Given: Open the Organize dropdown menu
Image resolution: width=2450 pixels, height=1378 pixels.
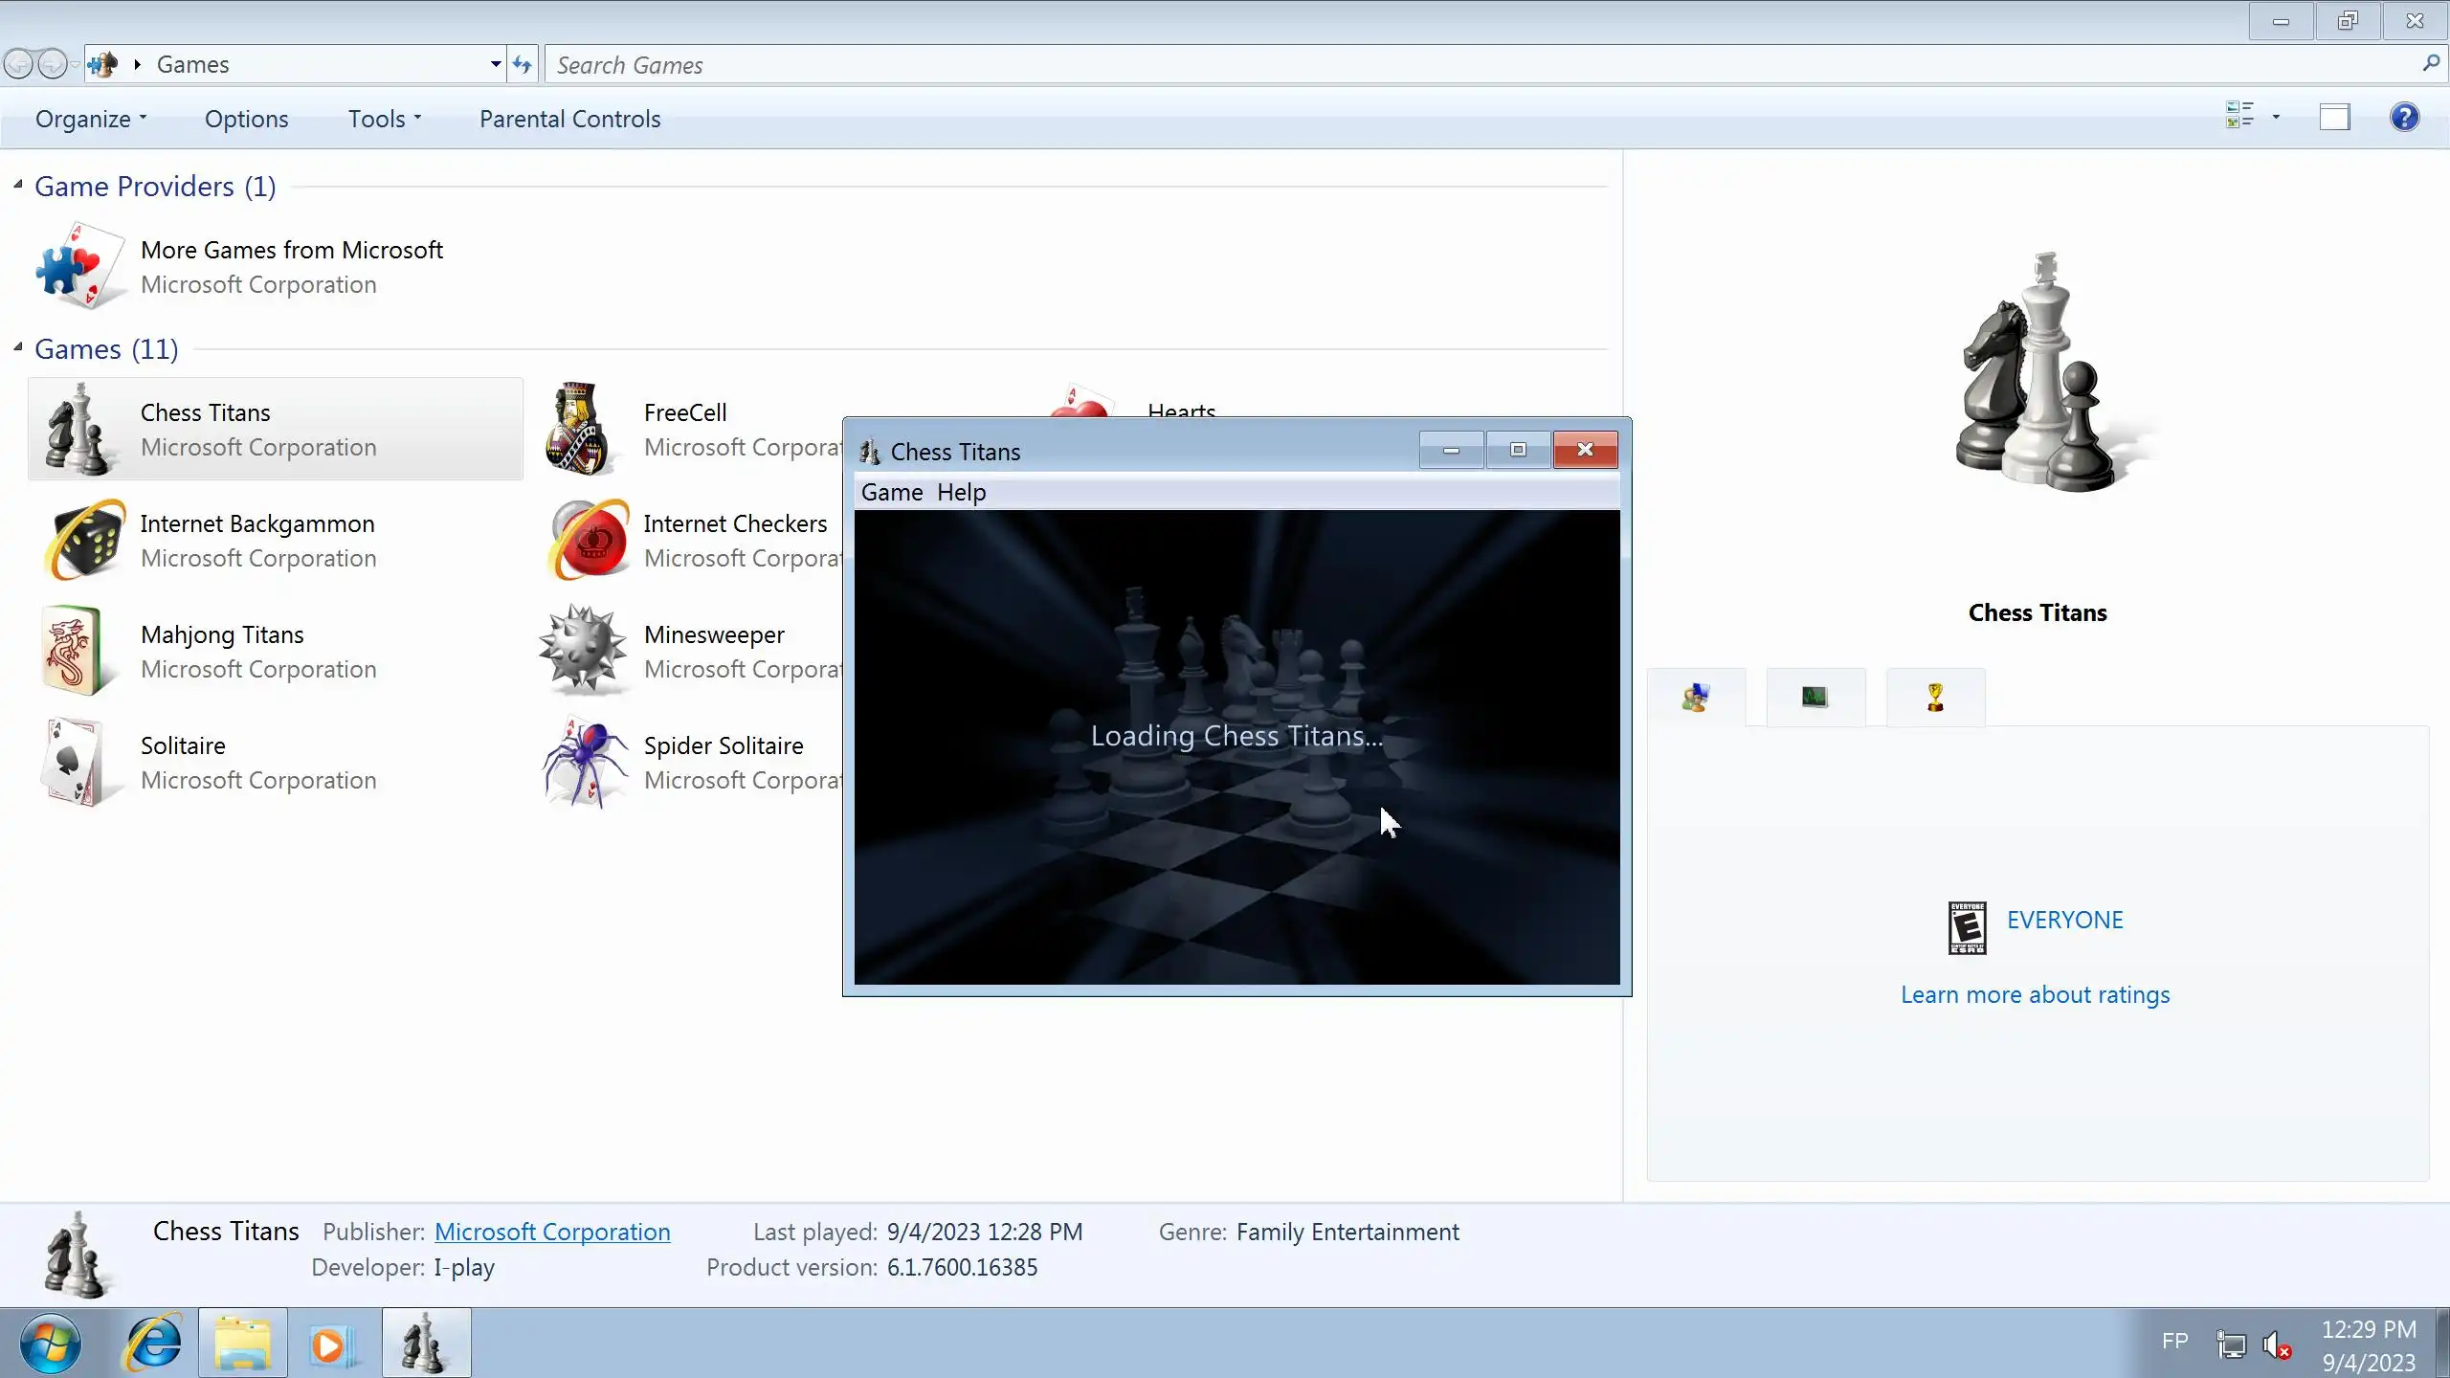Looking at the screenshot, I should coord(91,119).
